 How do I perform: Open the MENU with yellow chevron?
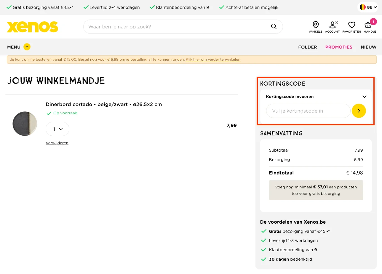click(x=19, y=47)
